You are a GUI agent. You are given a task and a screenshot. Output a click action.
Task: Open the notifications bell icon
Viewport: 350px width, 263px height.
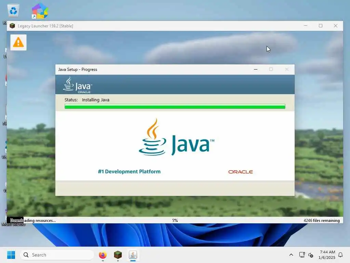coord(340,255)
